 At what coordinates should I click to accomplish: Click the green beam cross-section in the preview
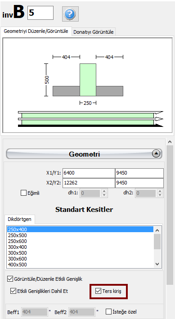click(88, 80)
